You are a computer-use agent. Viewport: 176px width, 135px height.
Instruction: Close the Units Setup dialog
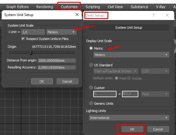[167, 15]
